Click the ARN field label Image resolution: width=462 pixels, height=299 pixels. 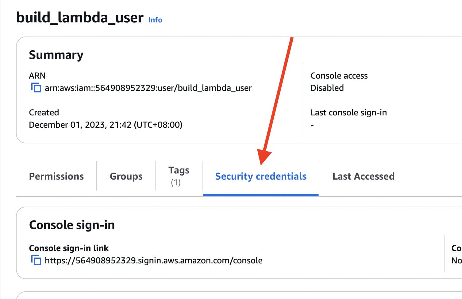coord(37,76)
